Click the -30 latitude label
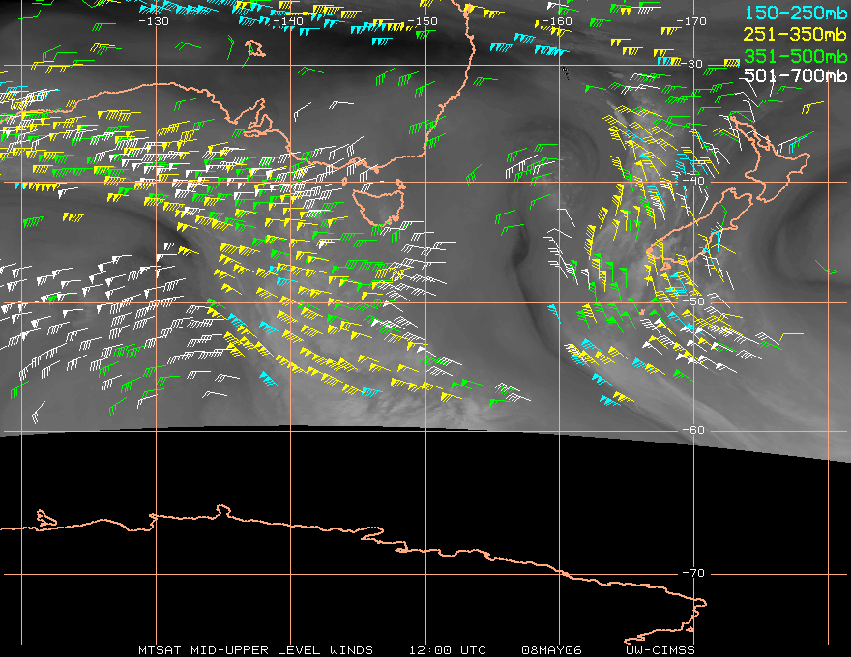The image size is (851, 657). [x=692, y=64]
